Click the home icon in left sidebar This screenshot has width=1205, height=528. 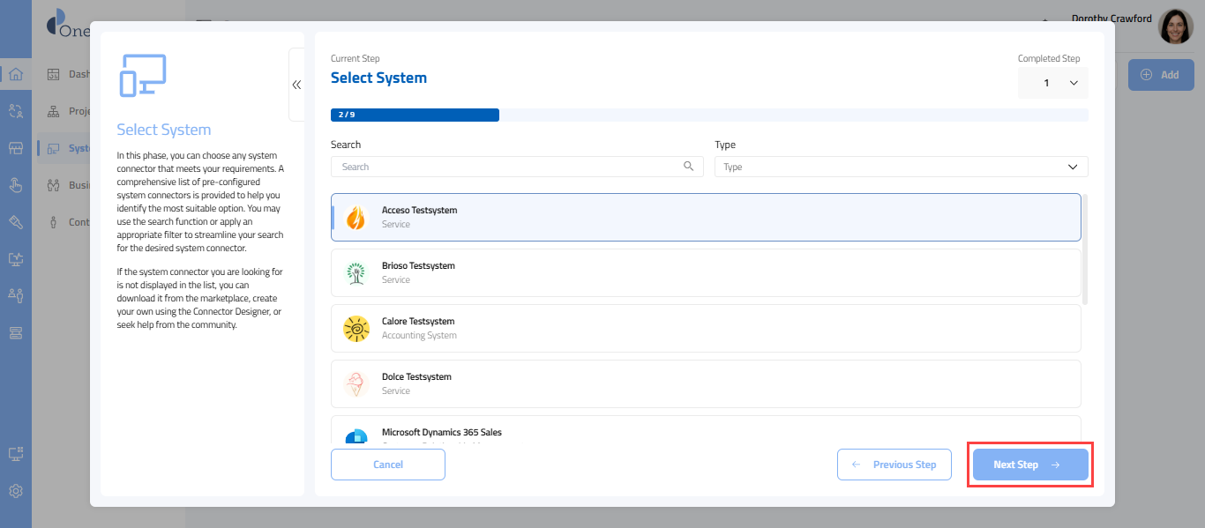click(15, 74)
